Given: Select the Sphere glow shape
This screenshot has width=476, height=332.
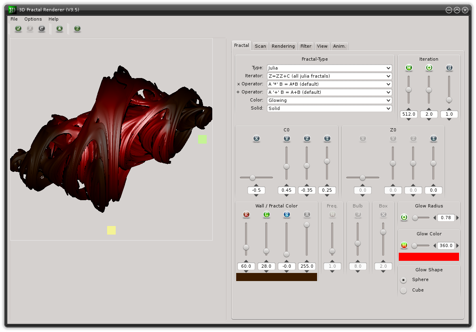Looking at the screenshot, I should click(x=404, y=280).
